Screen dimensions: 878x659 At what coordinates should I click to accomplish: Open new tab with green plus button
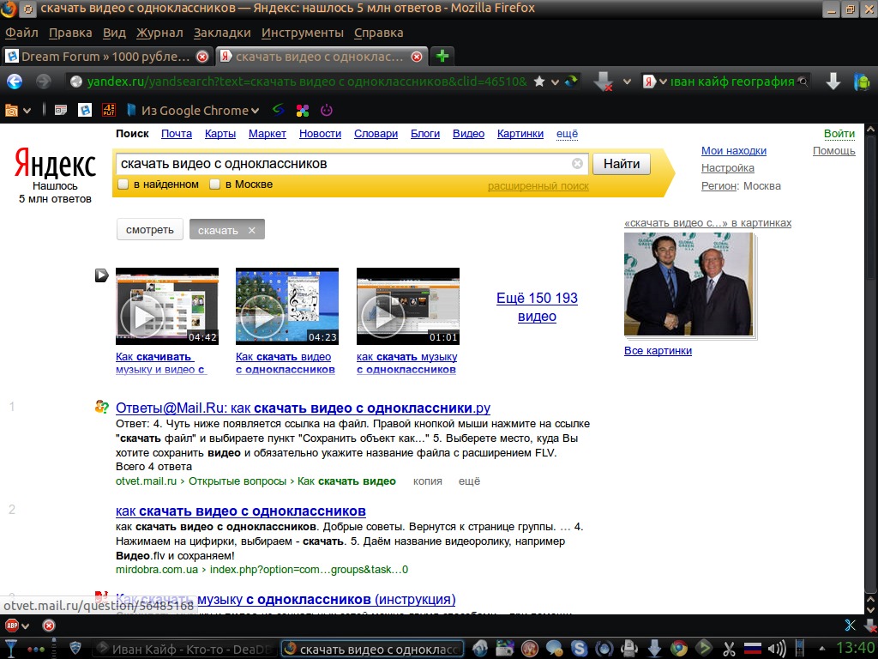(x=442, y=56)
